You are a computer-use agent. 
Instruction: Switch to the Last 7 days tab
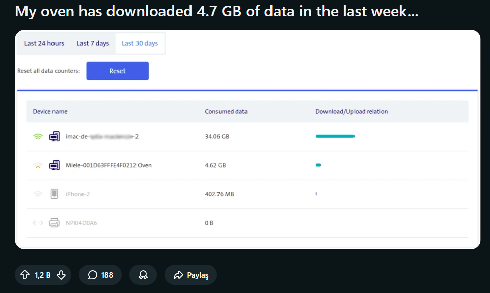click(x=93, y=43)
